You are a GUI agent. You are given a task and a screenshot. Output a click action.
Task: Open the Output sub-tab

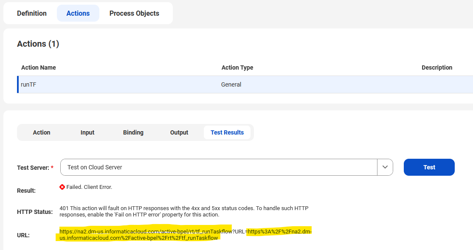click(x=179, y=132)
